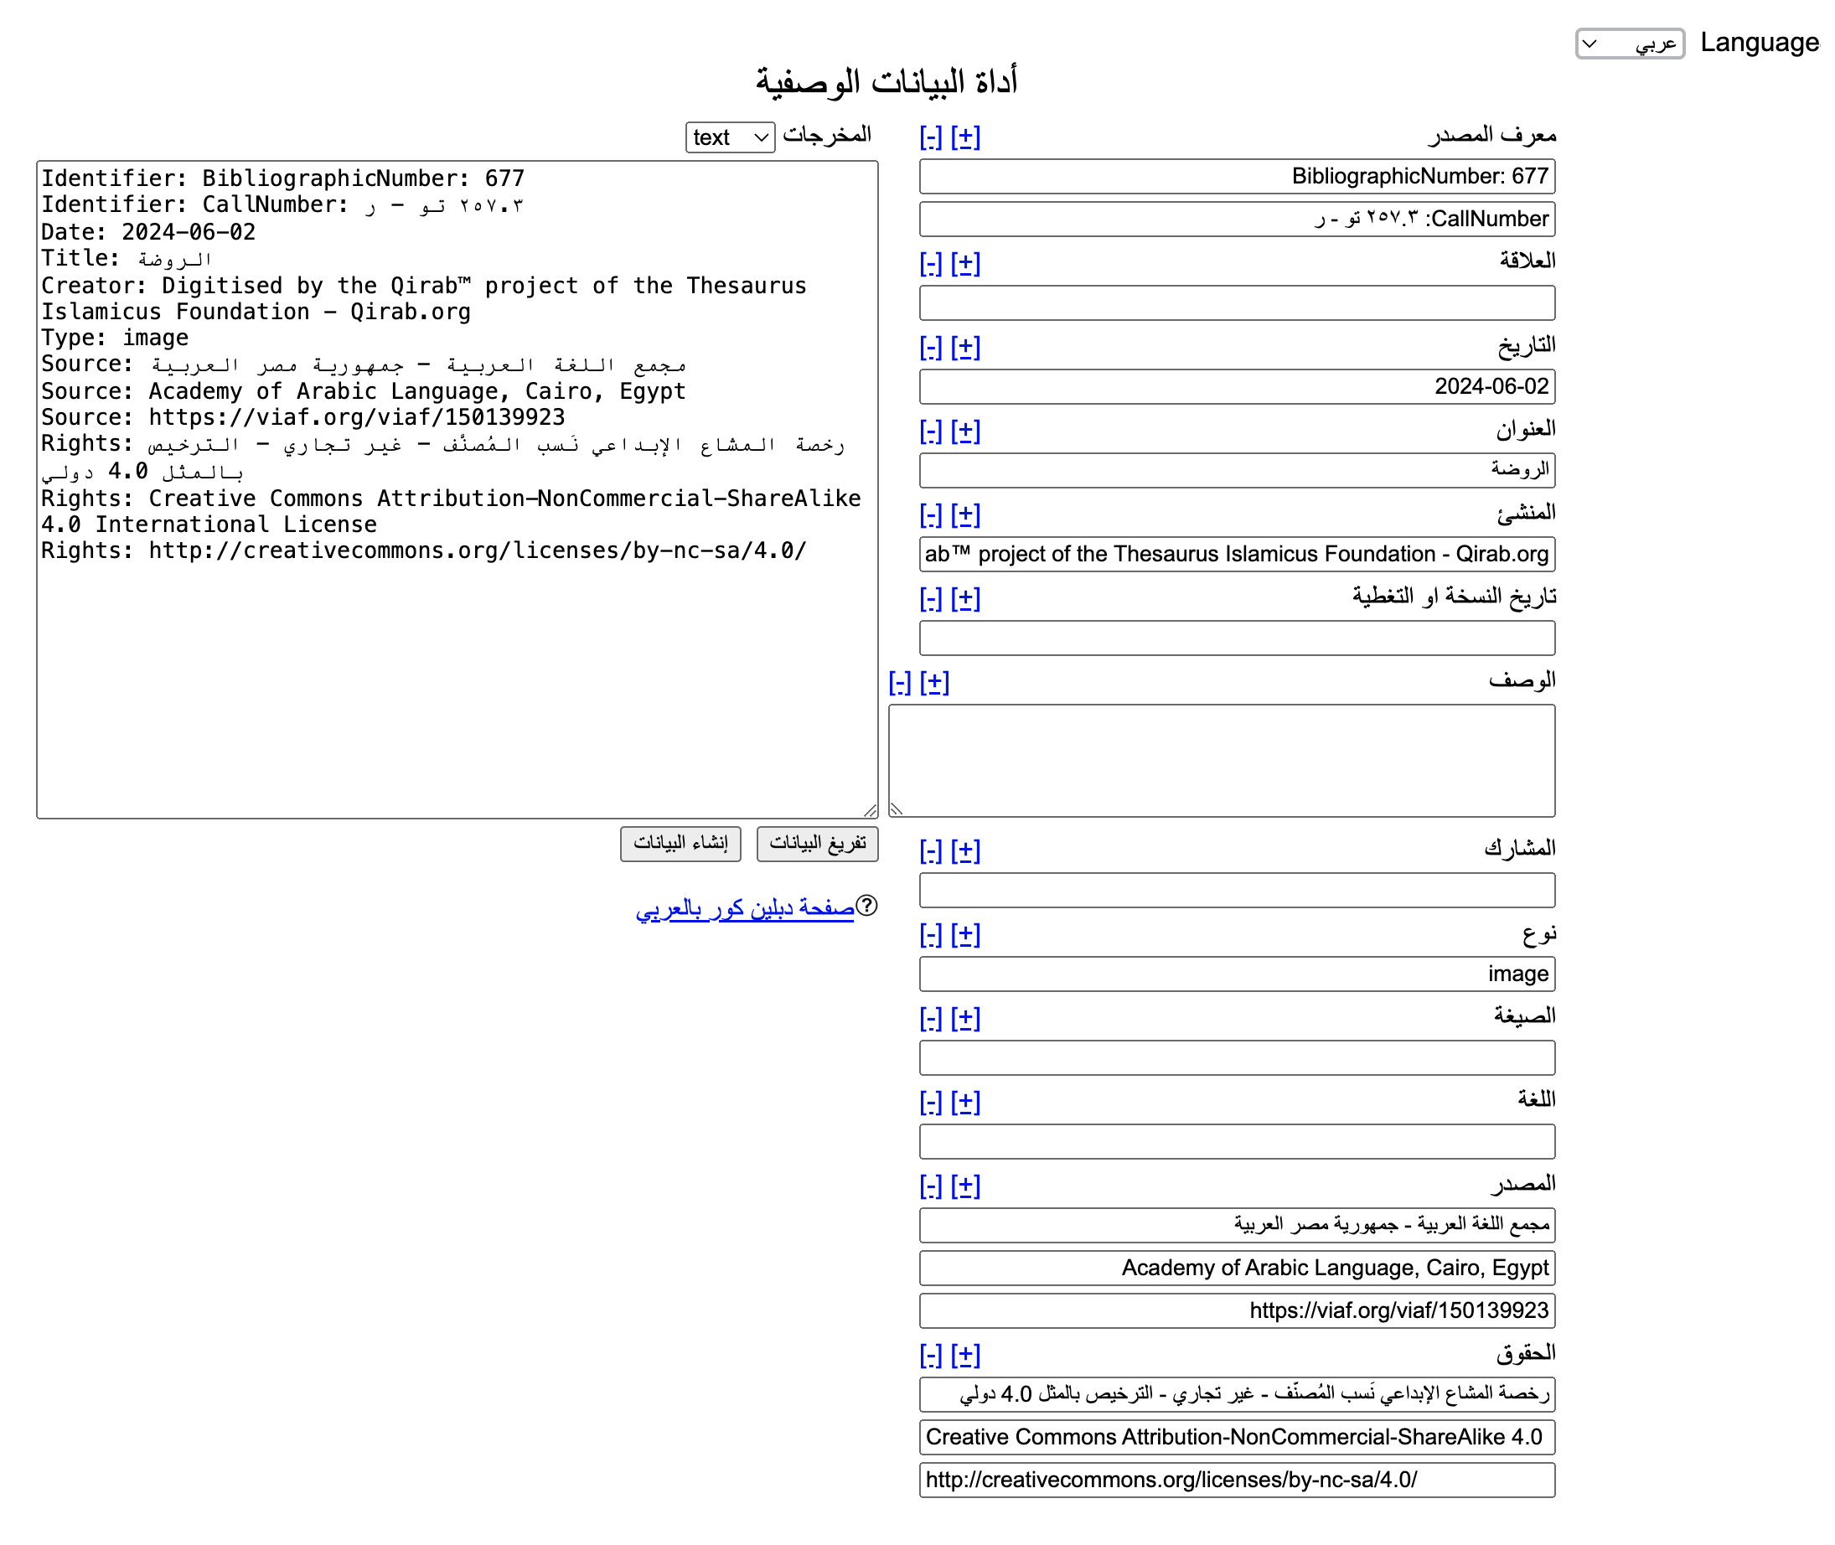Remove a field with [-] for التاريخ
1835x1545 pixels.
(x=930, y=348)
